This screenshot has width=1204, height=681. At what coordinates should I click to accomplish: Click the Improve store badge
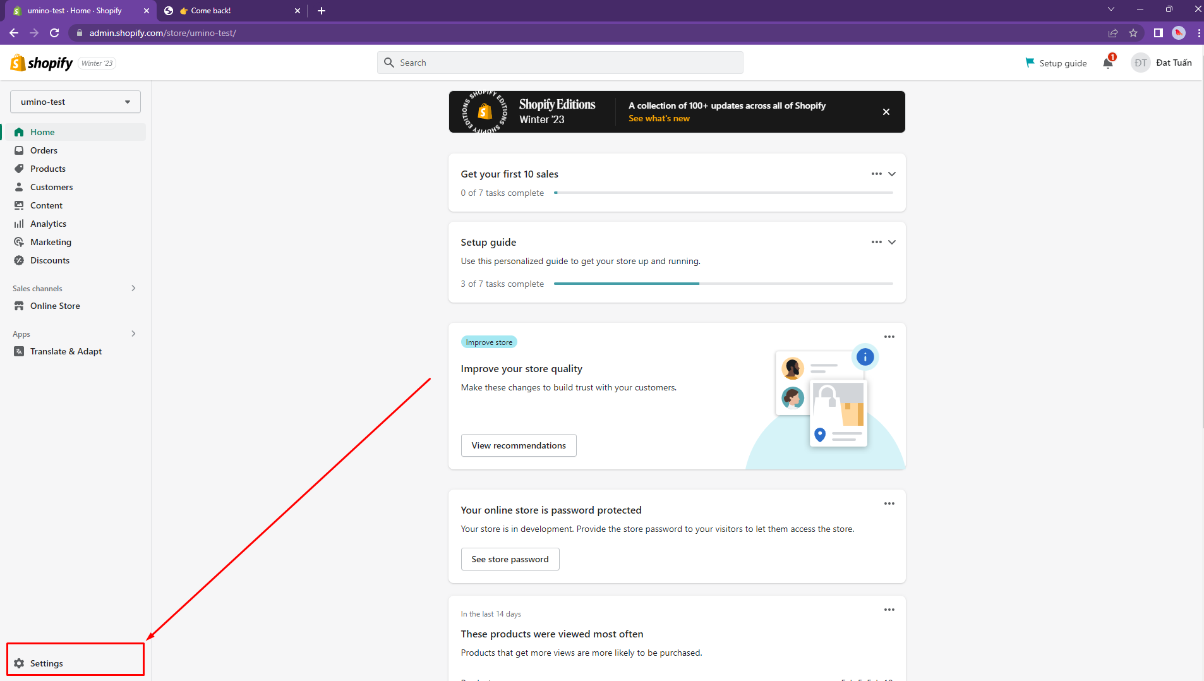[x=489, y=342]
